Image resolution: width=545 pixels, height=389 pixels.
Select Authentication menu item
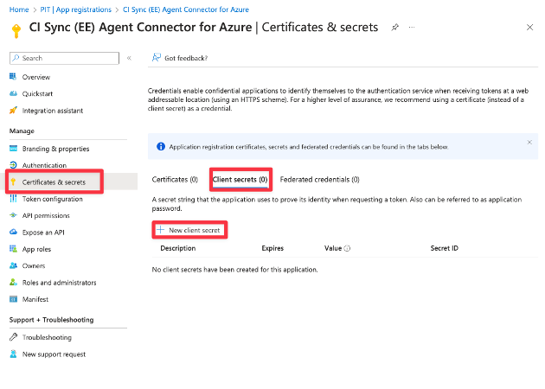click(x=44, y=165)
